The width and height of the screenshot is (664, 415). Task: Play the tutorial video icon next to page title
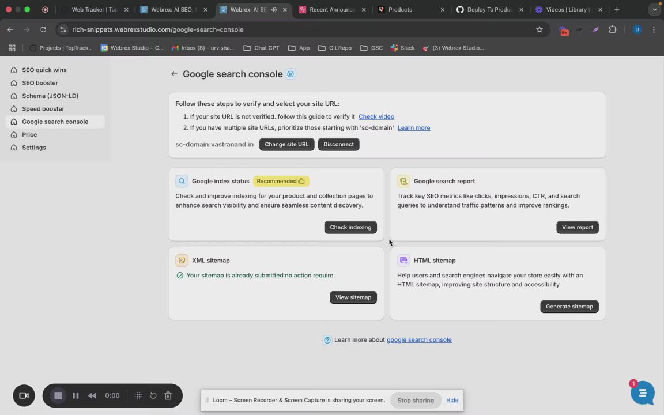290,74
